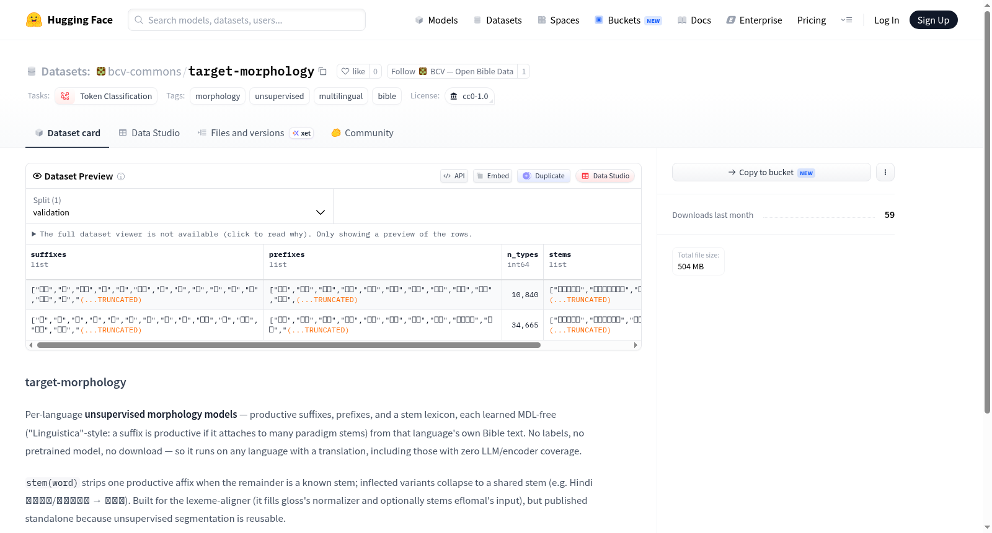Open the bcv-commons organization link
This screenshot has width=992, height=533.
click(x=144, y=71)
